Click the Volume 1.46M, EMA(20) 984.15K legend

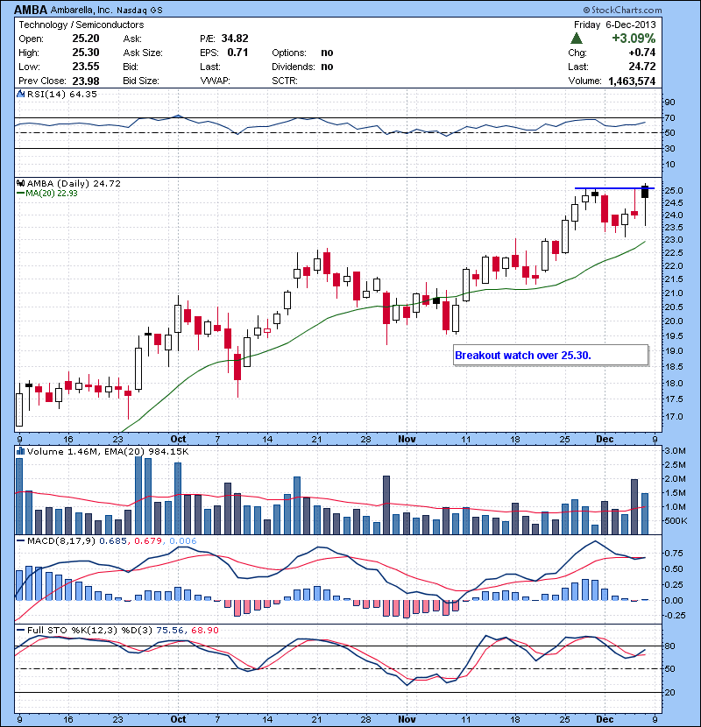pyautogui.click(x=108, y=451)
